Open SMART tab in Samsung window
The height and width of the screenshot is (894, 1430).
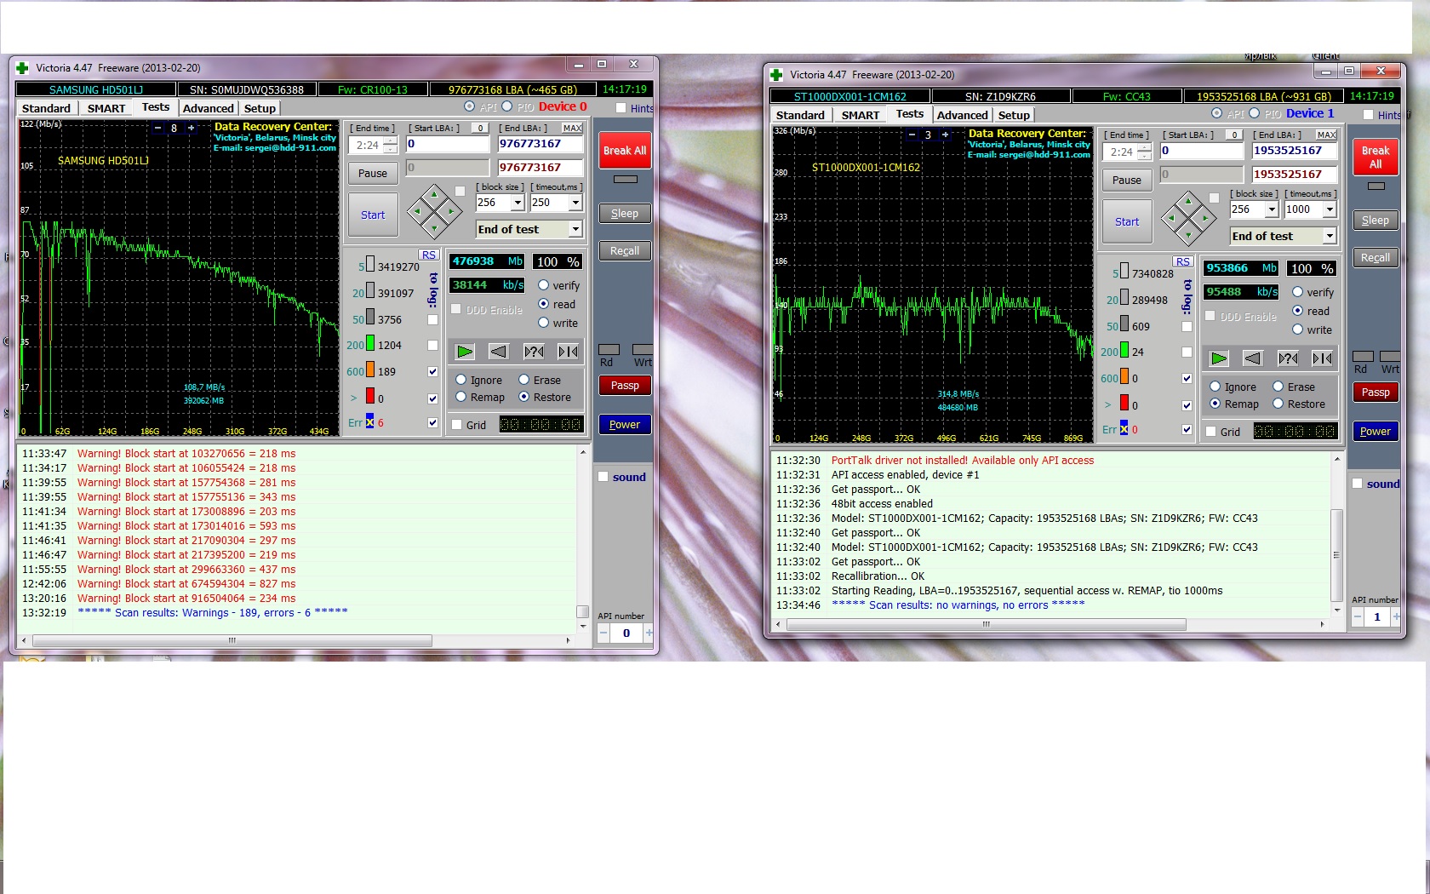tap(106, 108)
